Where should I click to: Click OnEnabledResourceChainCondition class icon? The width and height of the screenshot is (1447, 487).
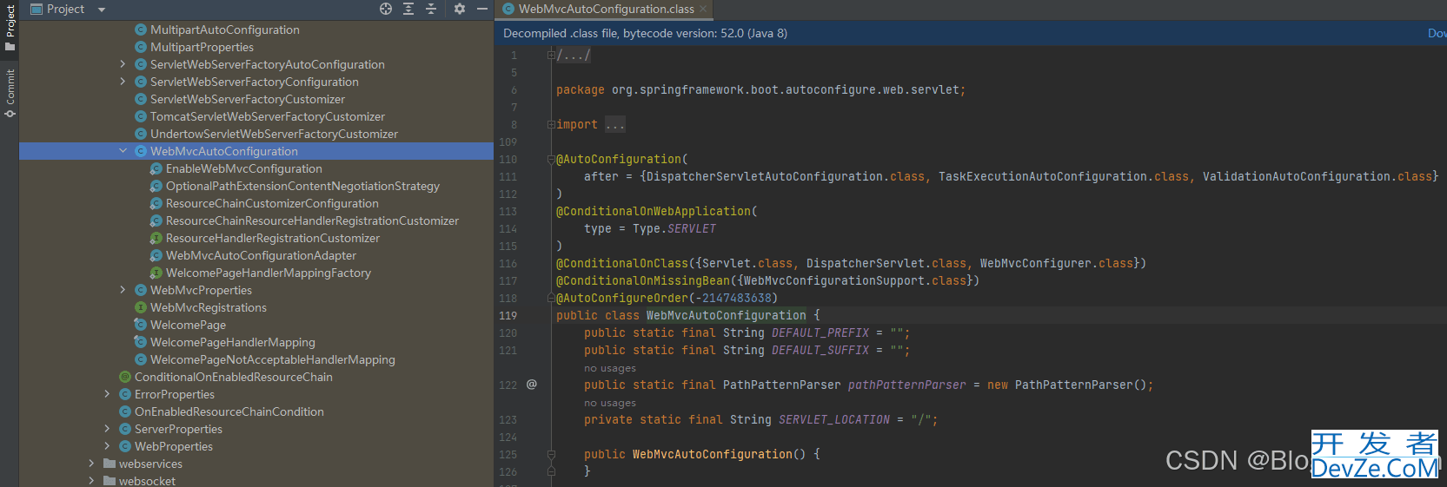tap(125, 411)
